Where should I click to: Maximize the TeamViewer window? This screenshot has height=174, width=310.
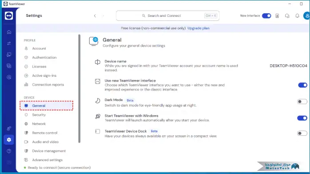point(301,4)
